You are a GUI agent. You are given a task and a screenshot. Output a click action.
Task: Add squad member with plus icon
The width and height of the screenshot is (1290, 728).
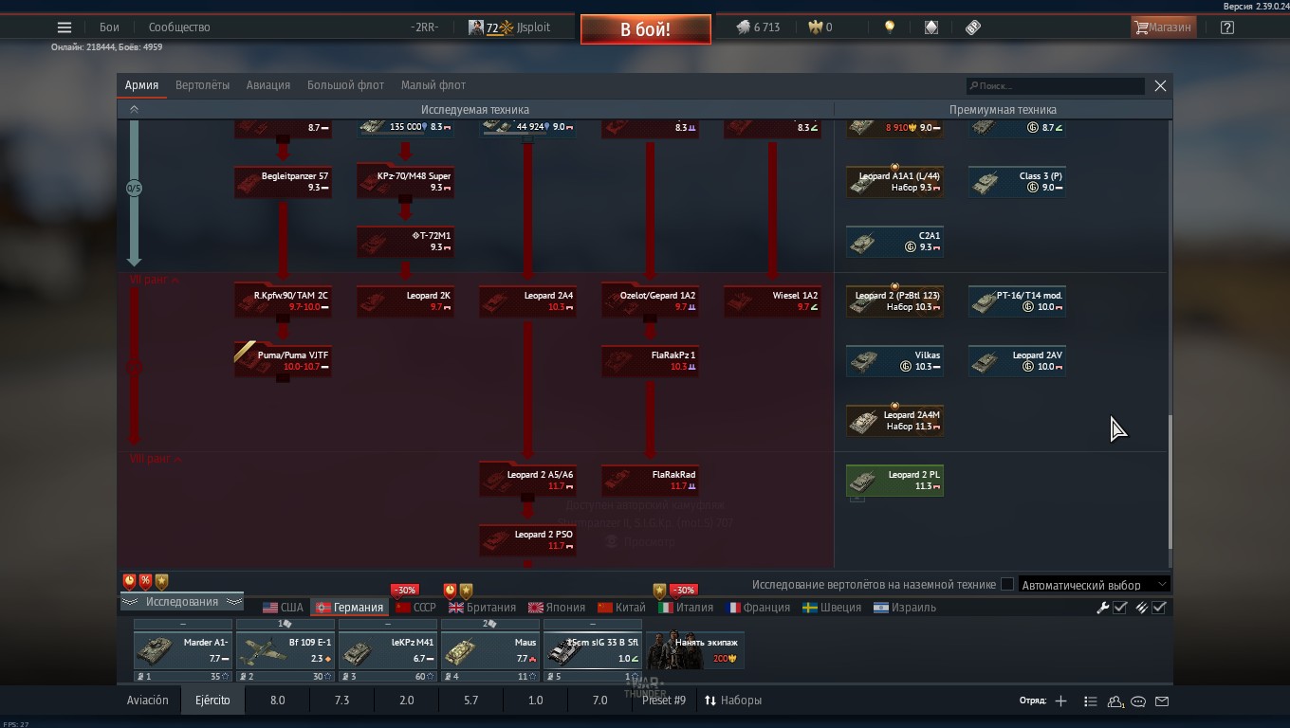(x=1060, y=701)
